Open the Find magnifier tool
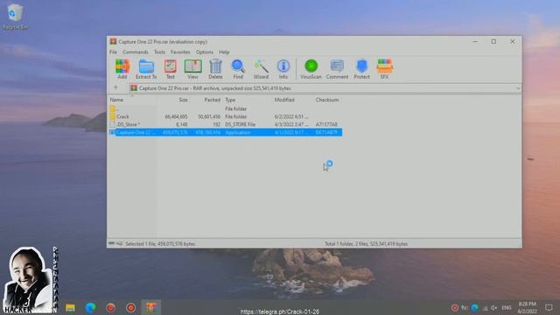This screenshot has width=560, height=315. (x=238, y=69)
